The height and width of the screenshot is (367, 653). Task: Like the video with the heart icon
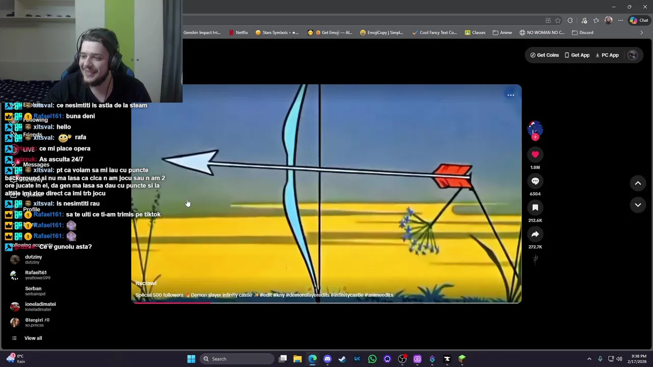pos(535,154)
